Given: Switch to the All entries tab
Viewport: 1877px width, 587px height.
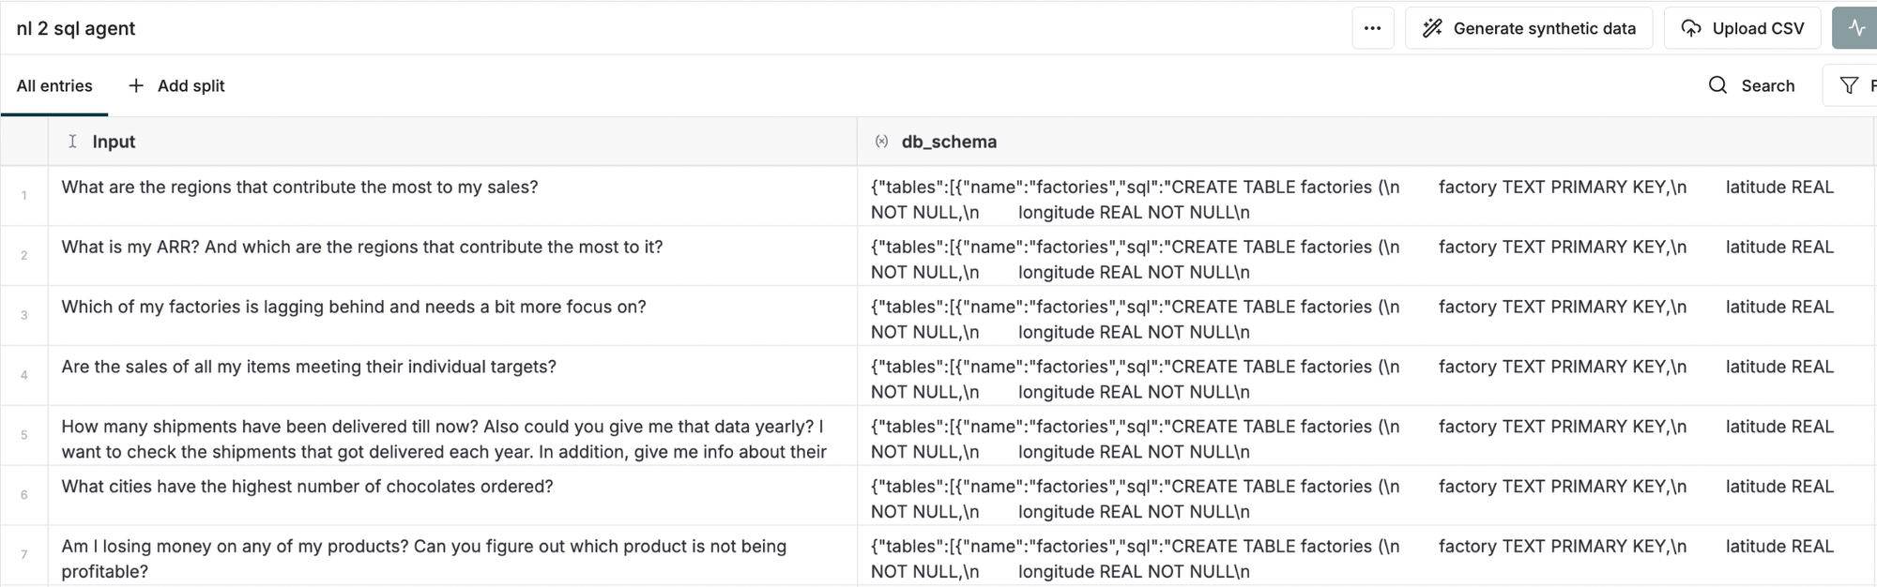Looking at the screenshot, I should click(x=54, y=85).
